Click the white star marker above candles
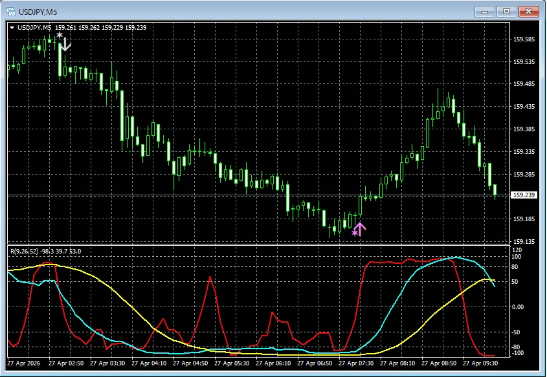Image resolution: width=547 pixels, height=377 pixels. [60, 36]
